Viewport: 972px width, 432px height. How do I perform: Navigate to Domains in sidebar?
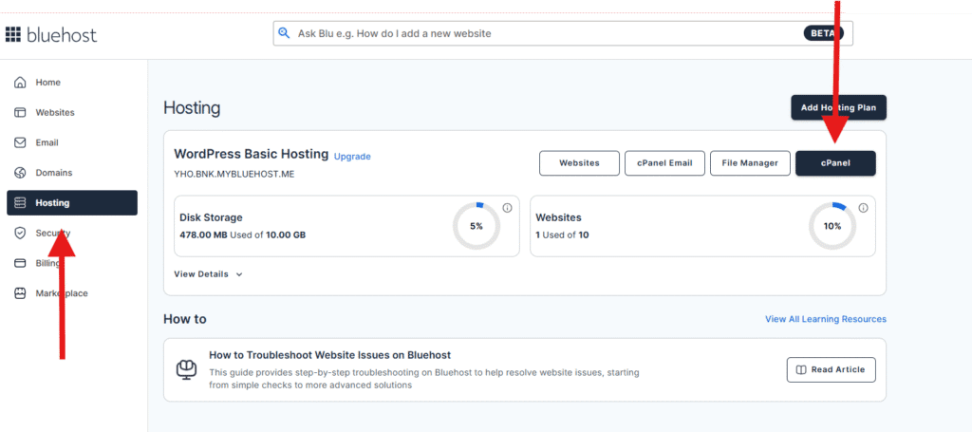[72, 172]
